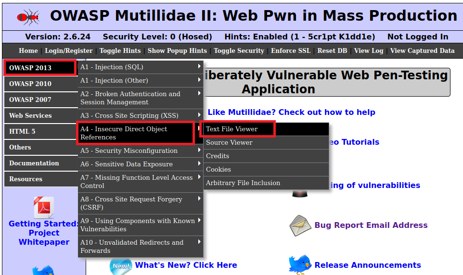
Task: Click the New! badge icon
Action: point(121,266)
